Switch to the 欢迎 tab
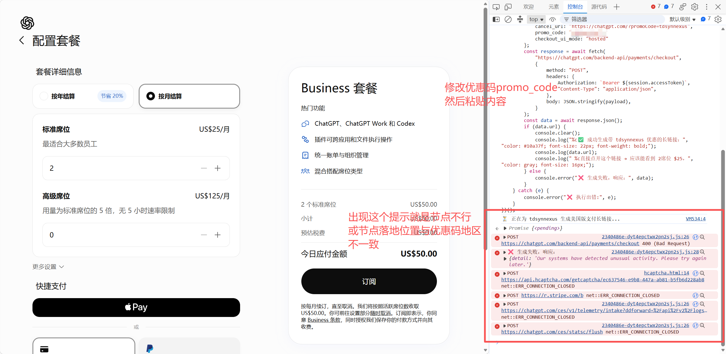This screenshot has height=354, width=726. [x=529, y=7]
